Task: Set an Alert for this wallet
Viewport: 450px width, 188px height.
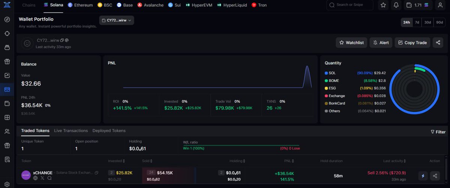Action: 381,43
